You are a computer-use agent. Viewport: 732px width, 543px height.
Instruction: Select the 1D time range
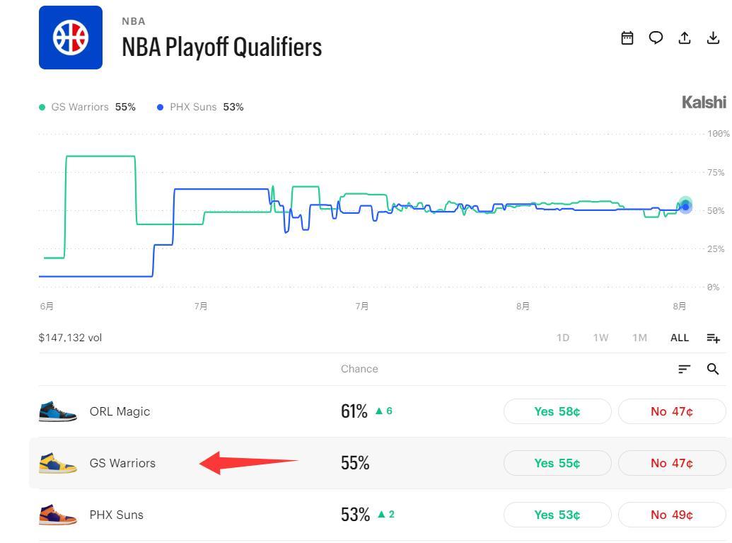pos(563,338)
